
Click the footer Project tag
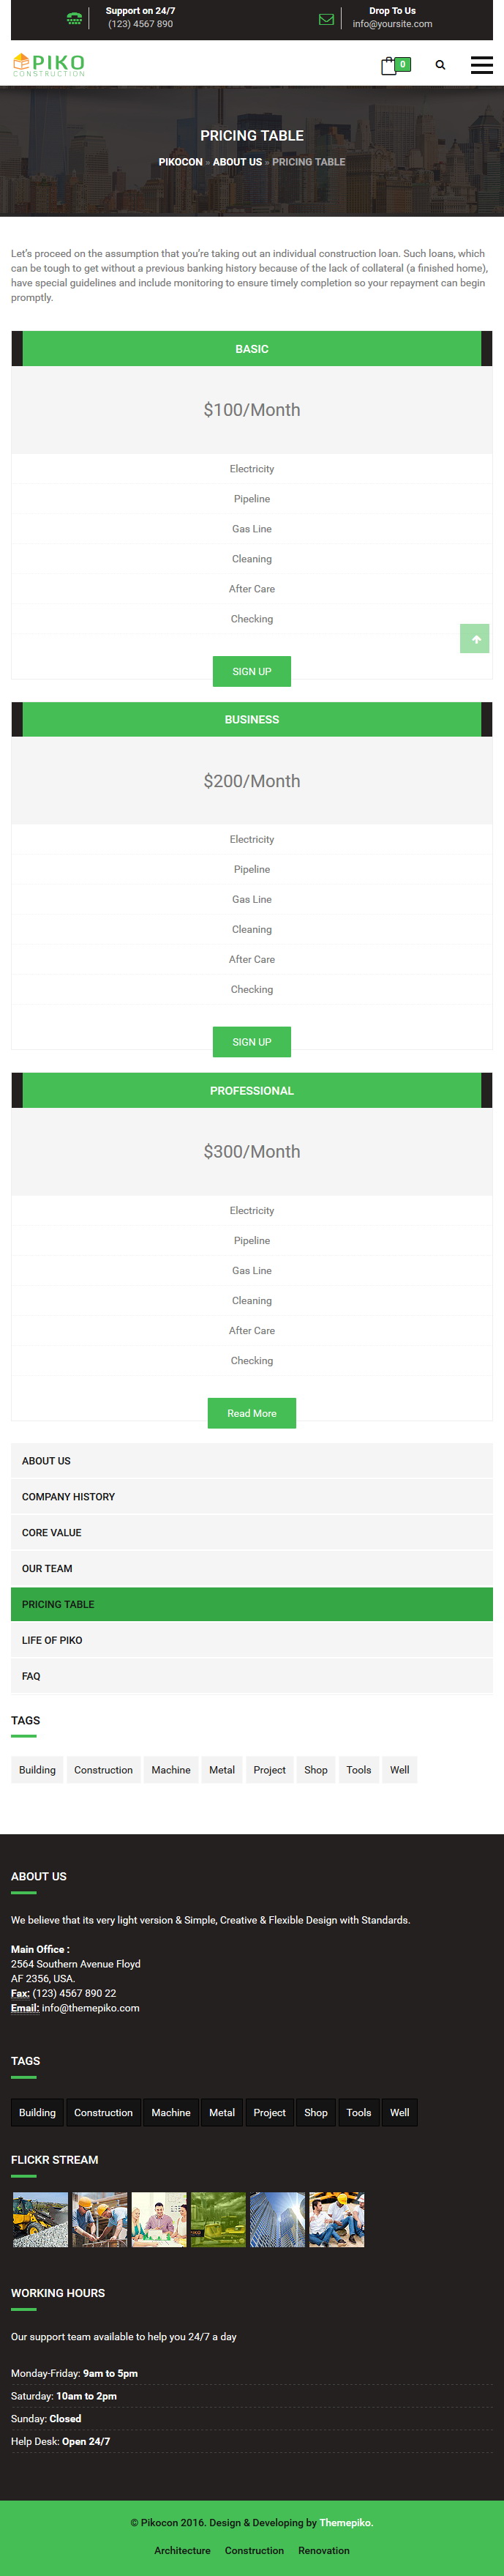(x=269, y=2113)
